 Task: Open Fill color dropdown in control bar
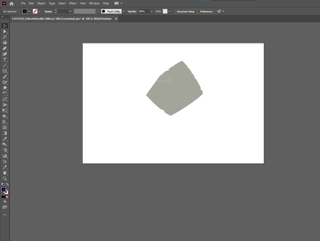[x=29, y=11]
